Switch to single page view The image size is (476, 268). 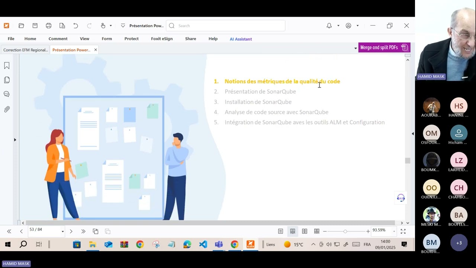tap(280, 232)
